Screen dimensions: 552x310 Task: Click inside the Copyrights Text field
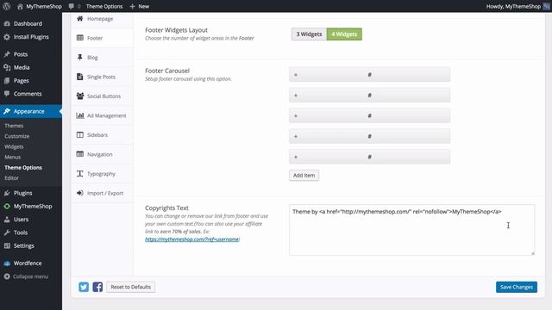412,230
